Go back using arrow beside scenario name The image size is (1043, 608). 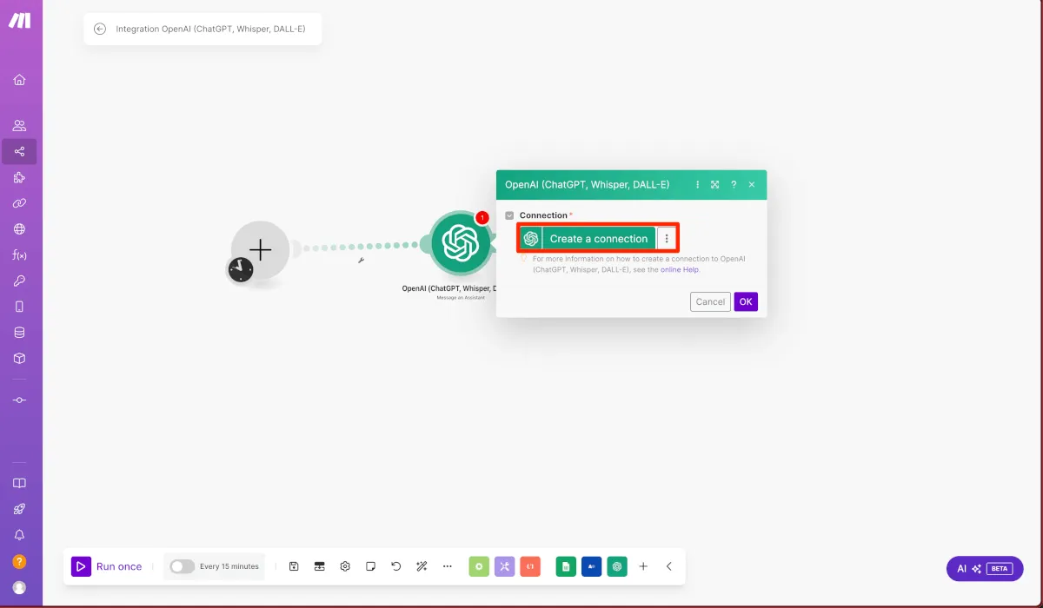coord(99,29)
